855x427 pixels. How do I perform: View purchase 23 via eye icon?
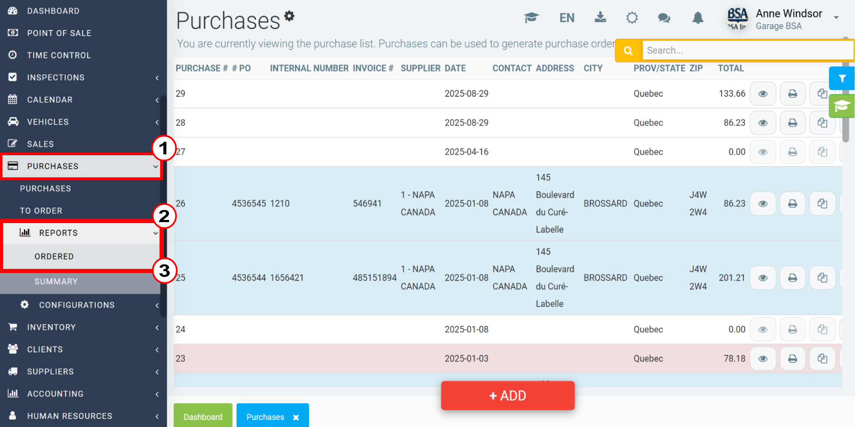(763, 359)
